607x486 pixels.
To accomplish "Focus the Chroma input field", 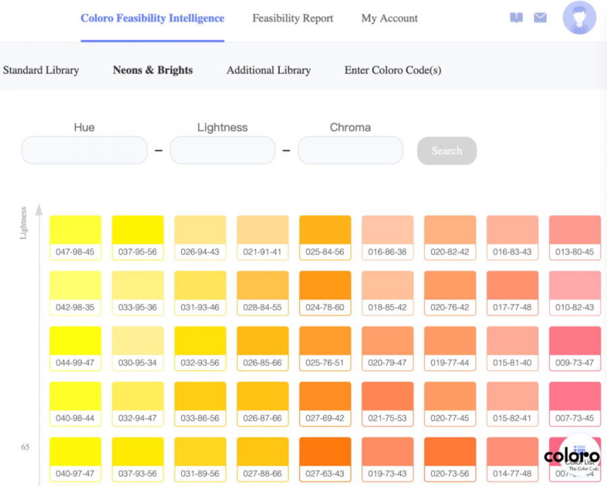I will 350,150.
